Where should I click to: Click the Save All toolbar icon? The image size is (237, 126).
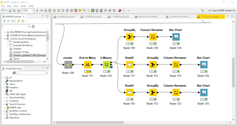click(x=18, y=10)
